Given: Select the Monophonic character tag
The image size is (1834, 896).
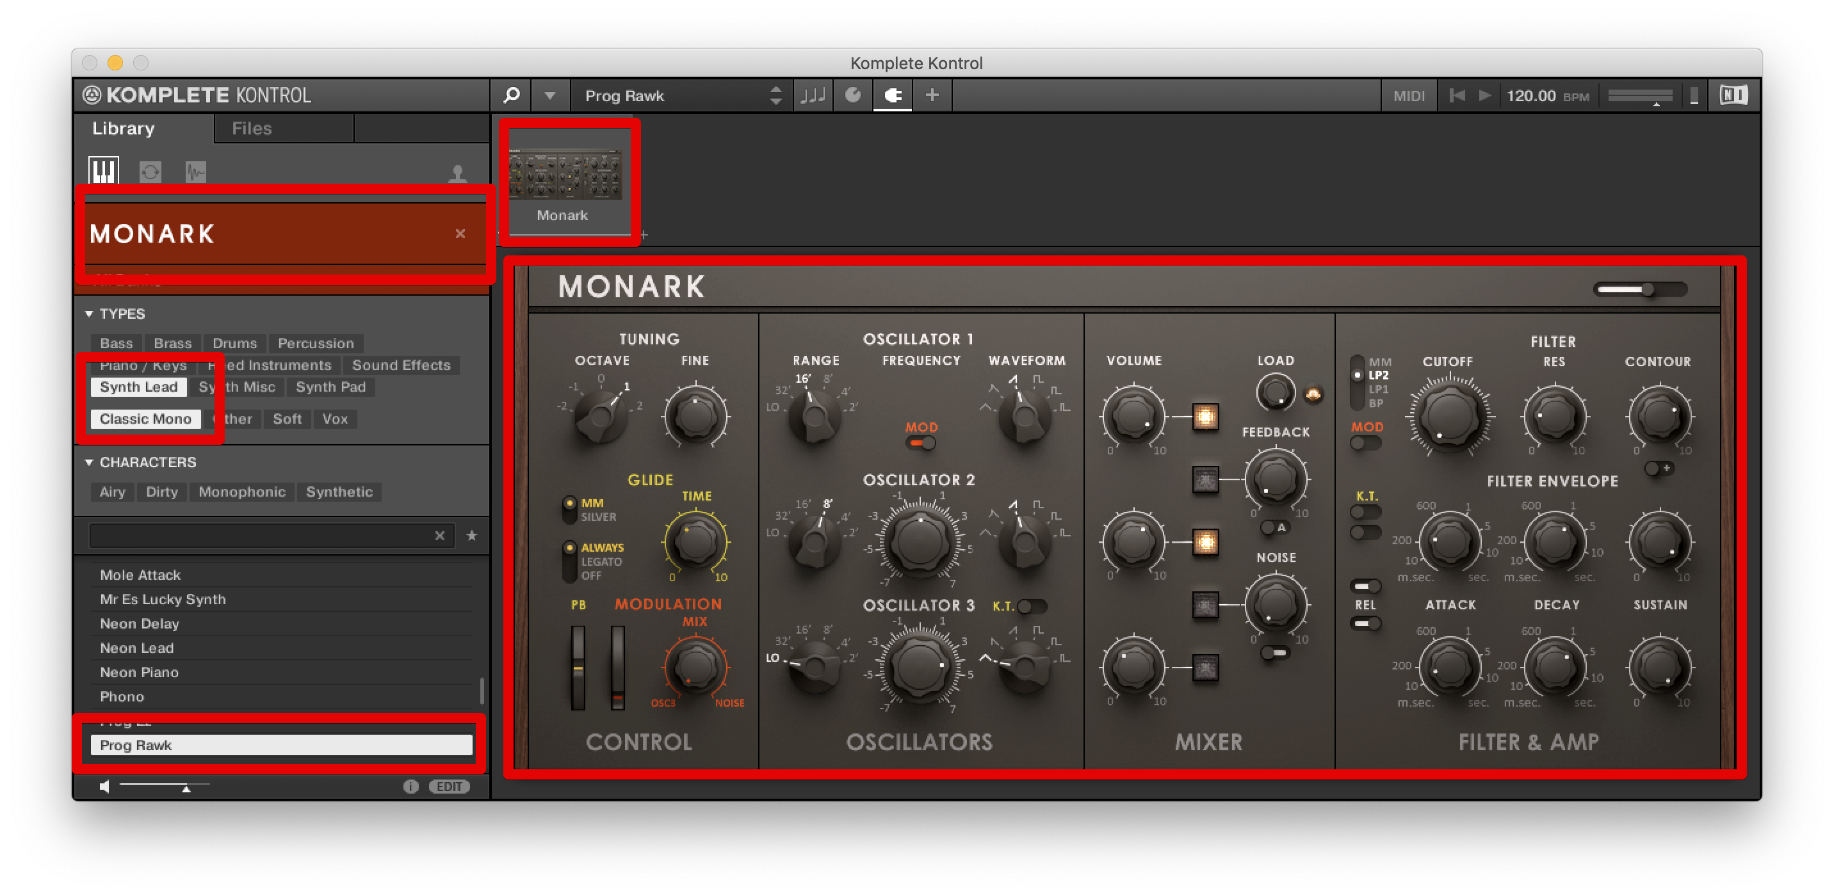Looking at the screenshot, I should coord(242,492).
